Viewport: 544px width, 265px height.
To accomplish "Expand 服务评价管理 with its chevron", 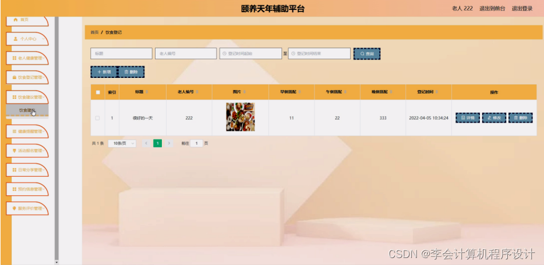I will tap(43, 209).
